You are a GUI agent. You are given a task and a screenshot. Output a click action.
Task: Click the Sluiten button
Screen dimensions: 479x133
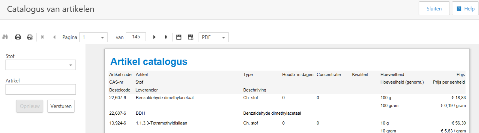[434, 8]
